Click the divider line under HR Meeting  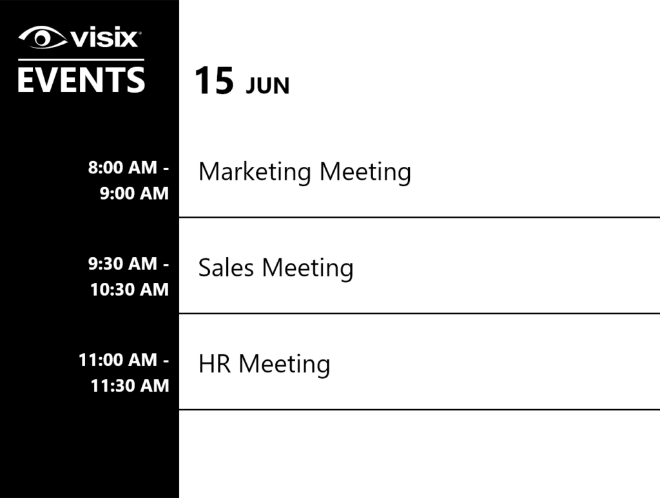click(x=419, y=409)
